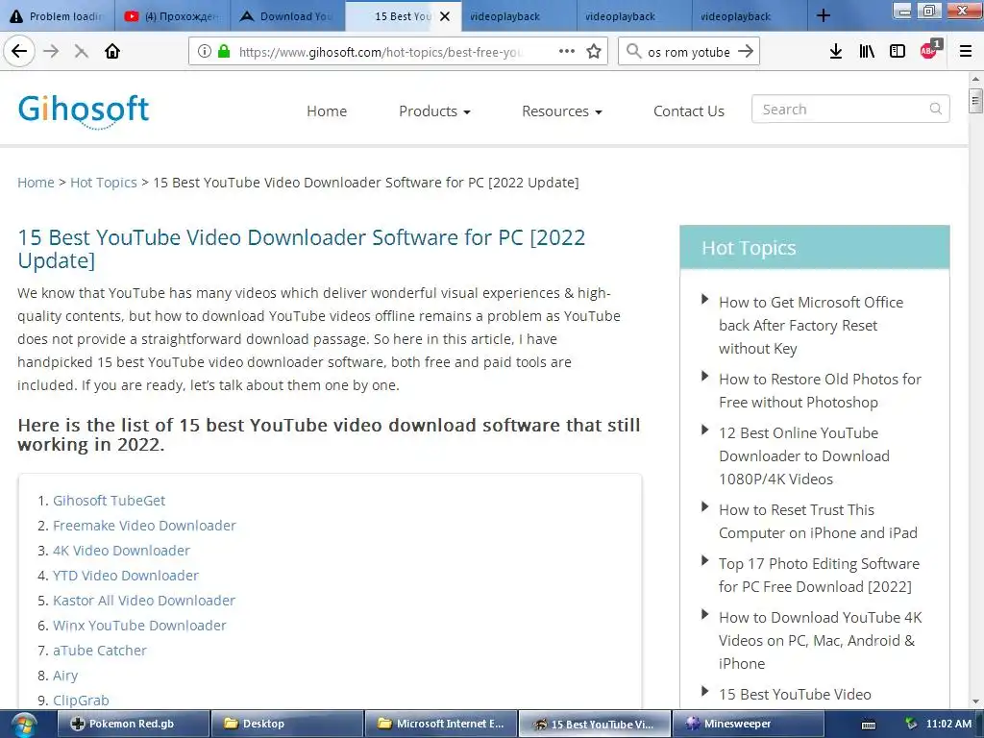Image resolution: width=984 pixels, height=738 pixels.
Task: Open the Library bookmarks and history icon
Action: pyautogui.click(x=867, y=51)
